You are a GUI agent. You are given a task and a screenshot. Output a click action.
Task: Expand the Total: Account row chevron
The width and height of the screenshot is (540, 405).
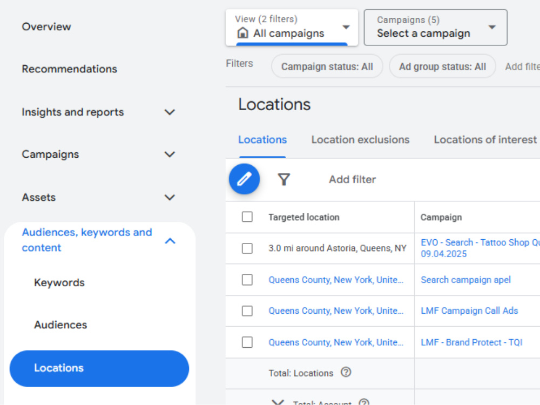[x=278, y=402]
